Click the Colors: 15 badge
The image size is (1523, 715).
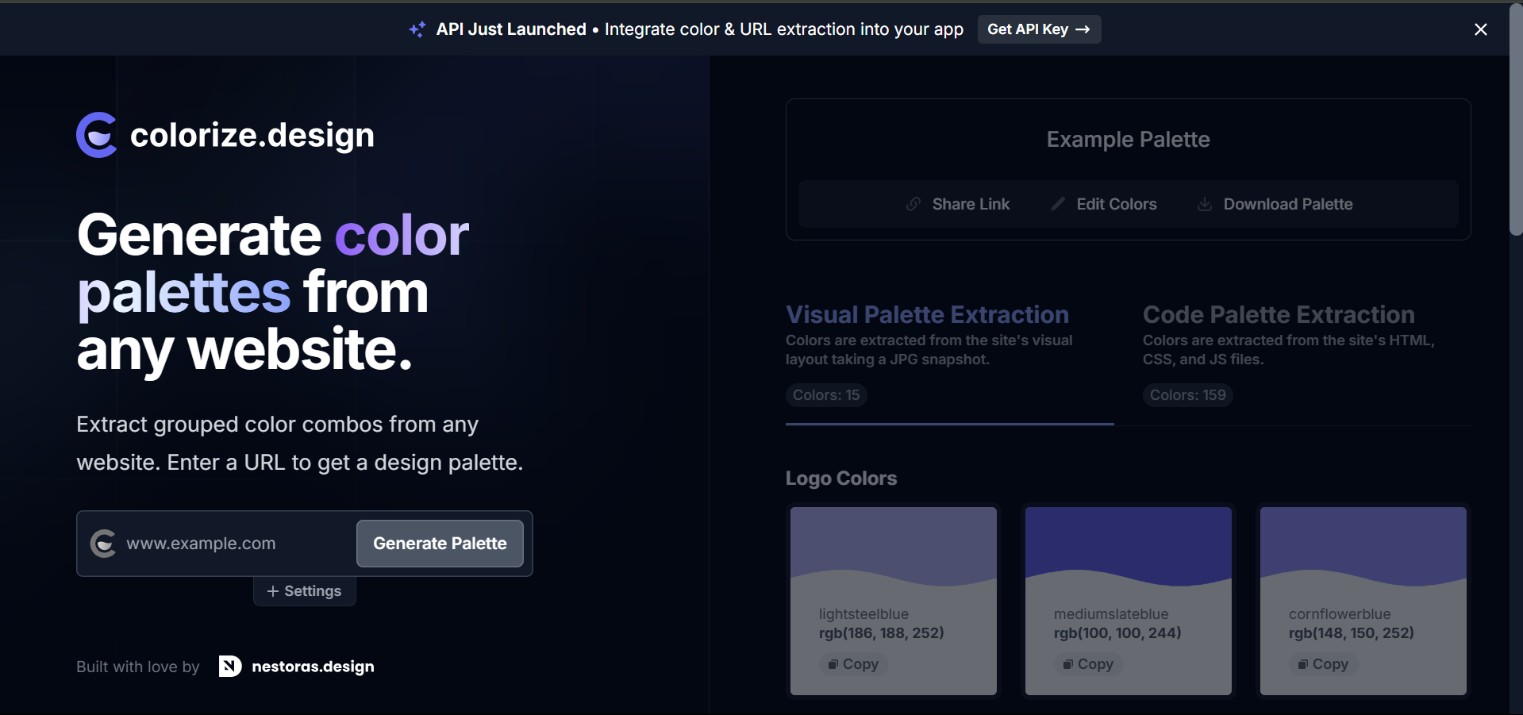point(826,395)
